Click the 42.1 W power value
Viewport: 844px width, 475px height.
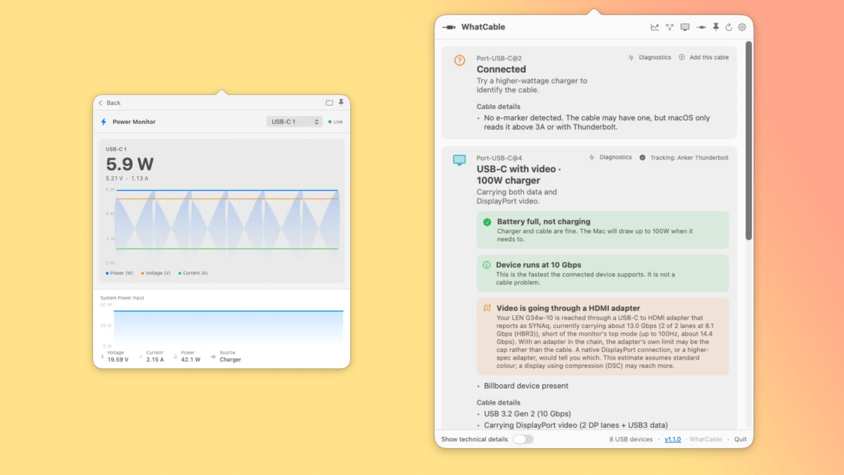tap(191, 360)
